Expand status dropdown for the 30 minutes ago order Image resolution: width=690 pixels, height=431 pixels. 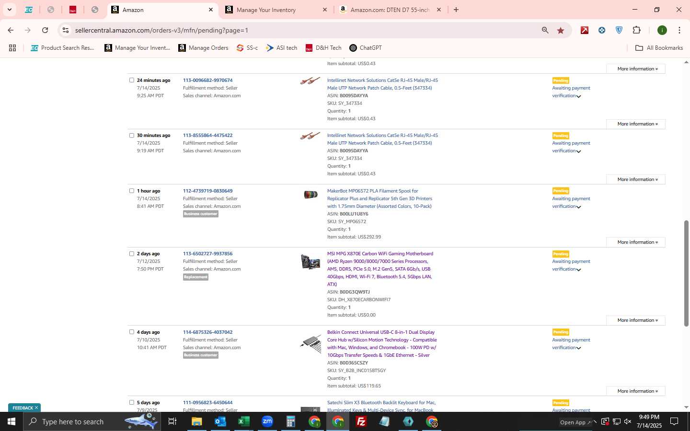pos(579,151)
